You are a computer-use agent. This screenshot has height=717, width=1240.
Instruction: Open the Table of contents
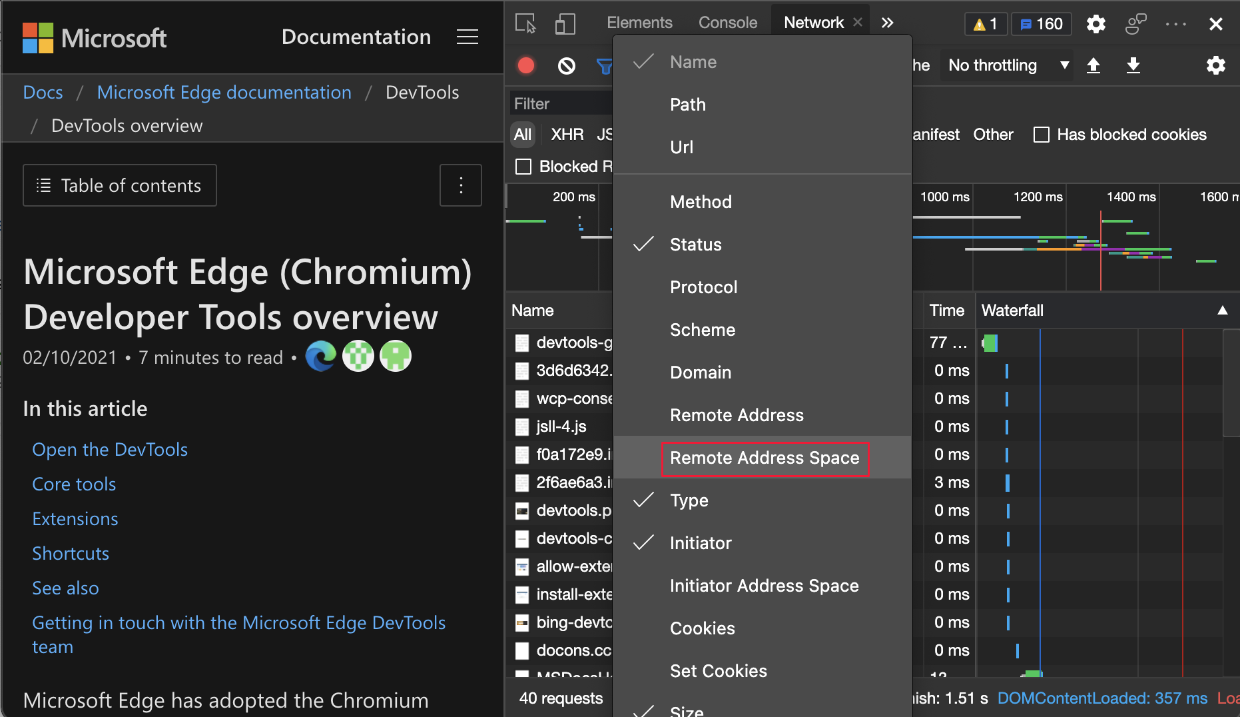tap(119, 185)
